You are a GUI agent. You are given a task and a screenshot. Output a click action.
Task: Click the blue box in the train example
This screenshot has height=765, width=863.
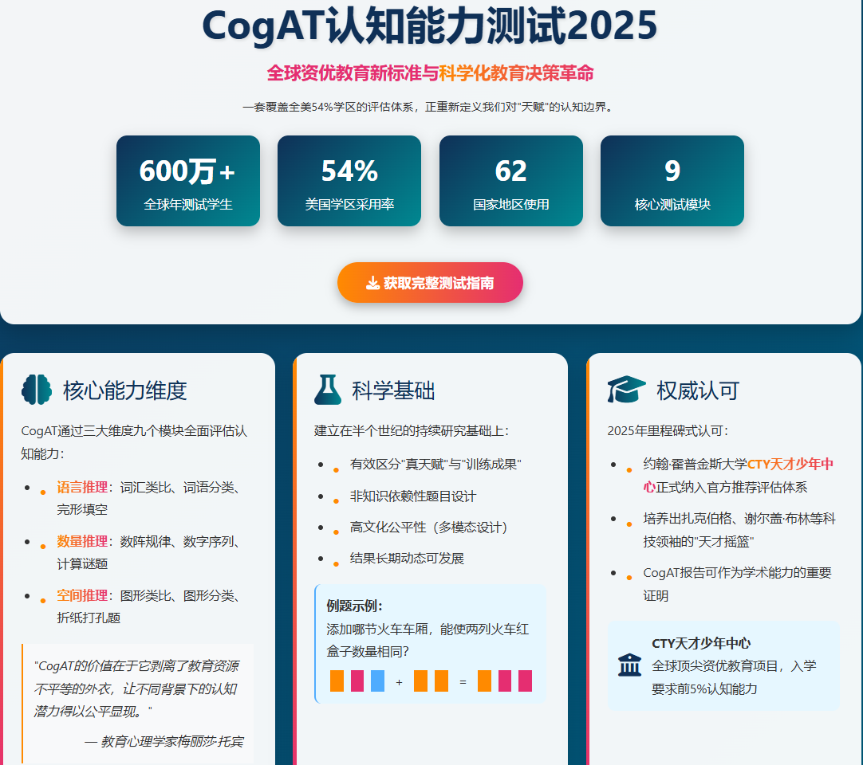[x=377, y=681]
